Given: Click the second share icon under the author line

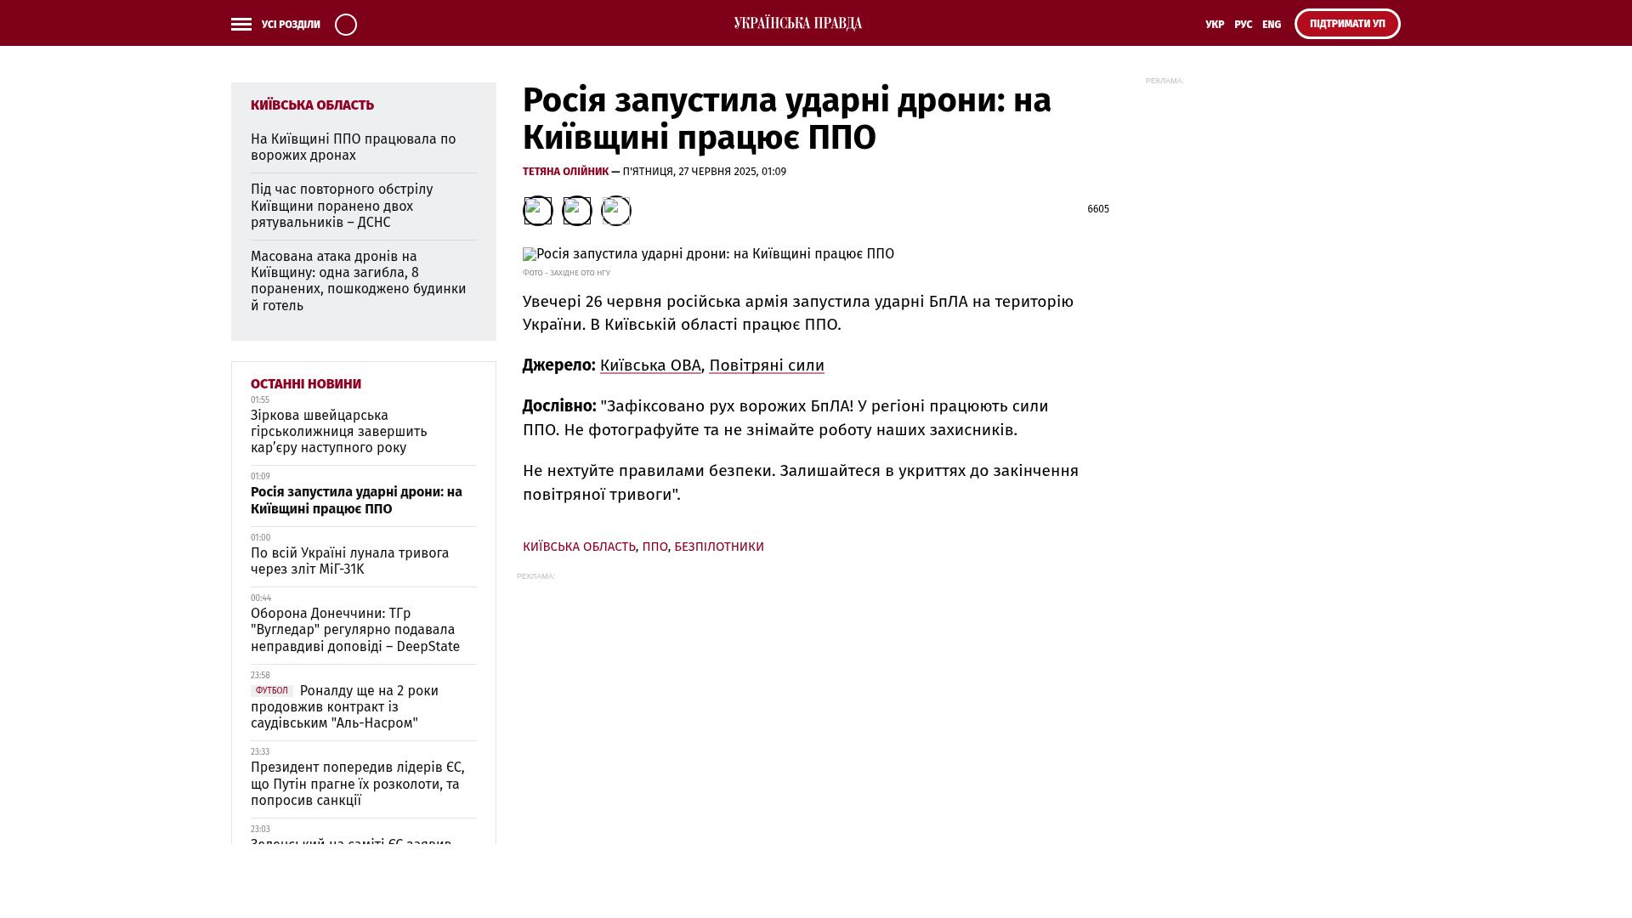Looking at the screenshot, I should (x=576, y=211).
